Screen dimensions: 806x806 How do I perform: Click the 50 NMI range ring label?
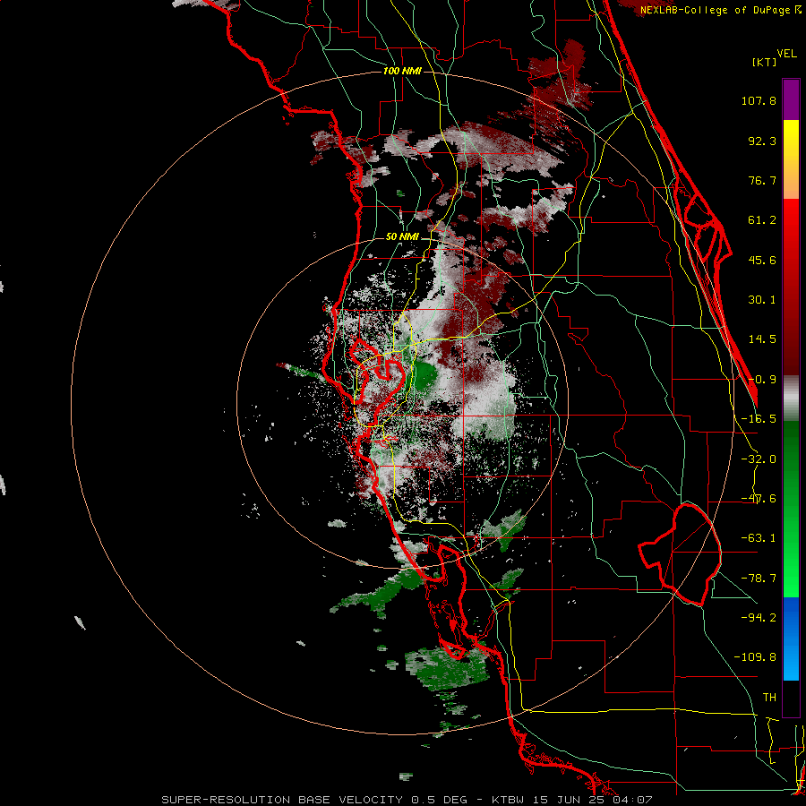402,237
